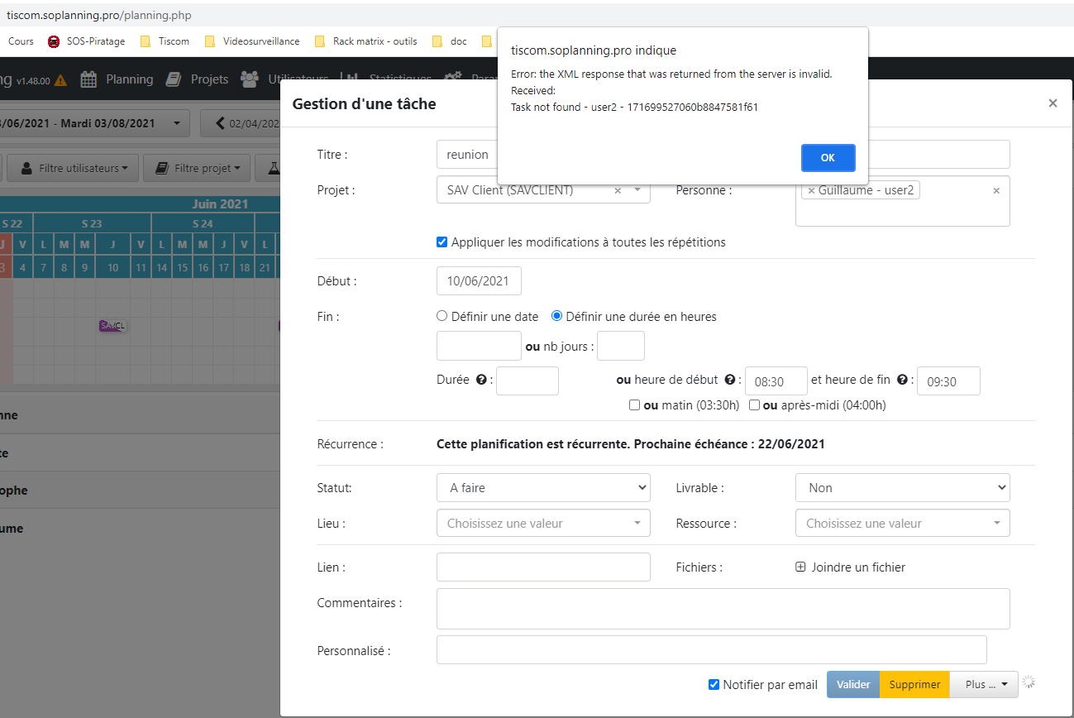Click the Commentaires text area
Image resolution: width=1074 pixels, height=718 pixels.
point(723,609)
